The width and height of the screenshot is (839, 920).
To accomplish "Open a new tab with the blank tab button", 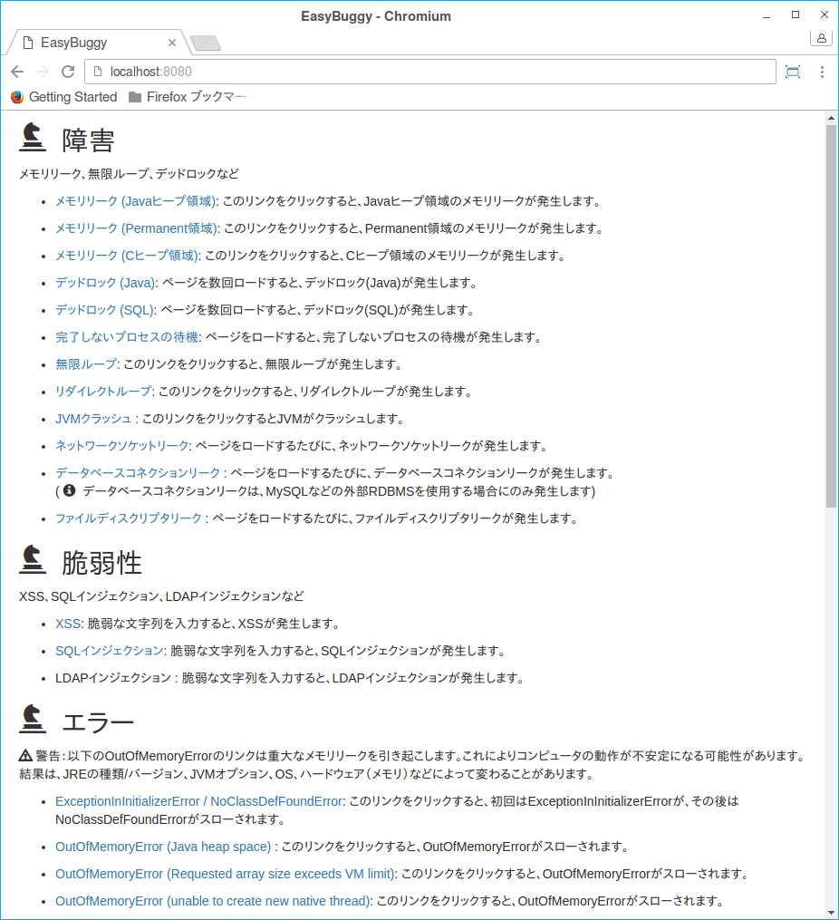I will point(206,43).
